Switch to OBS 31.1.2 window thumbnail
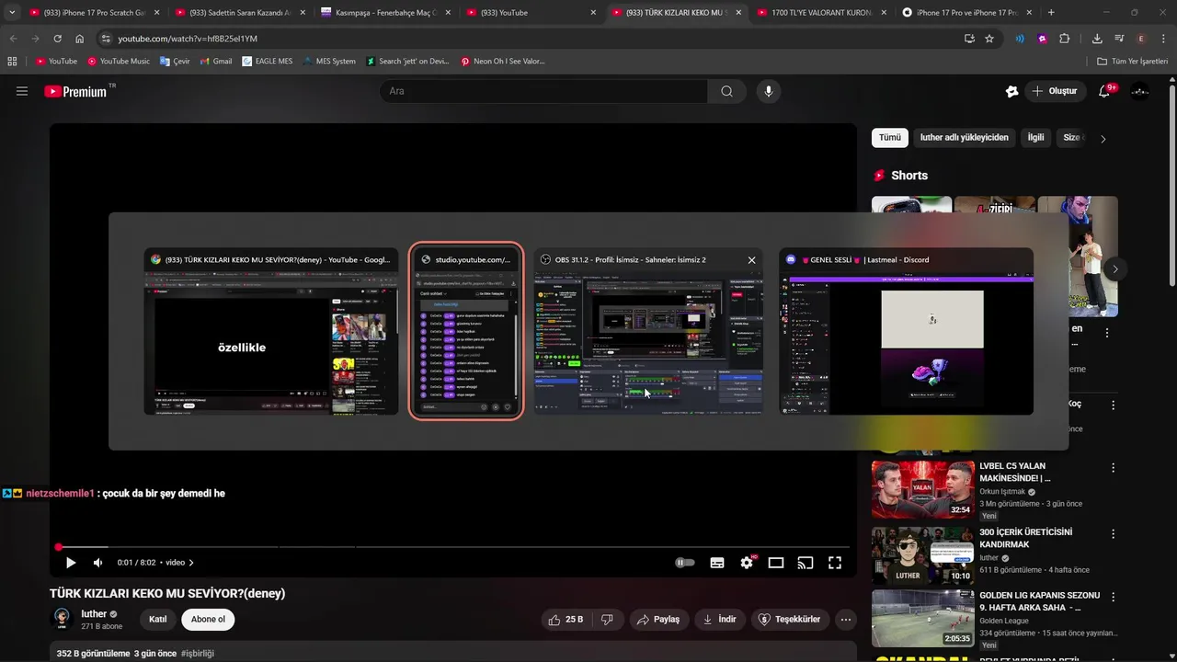Viewport: 1177px width, 662px height. click(648, 332)
